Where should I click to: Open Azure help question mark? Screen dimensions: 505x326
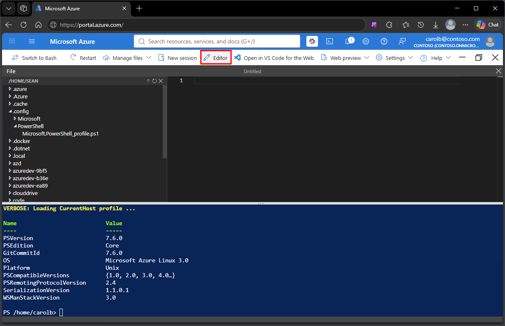[384, 41]
